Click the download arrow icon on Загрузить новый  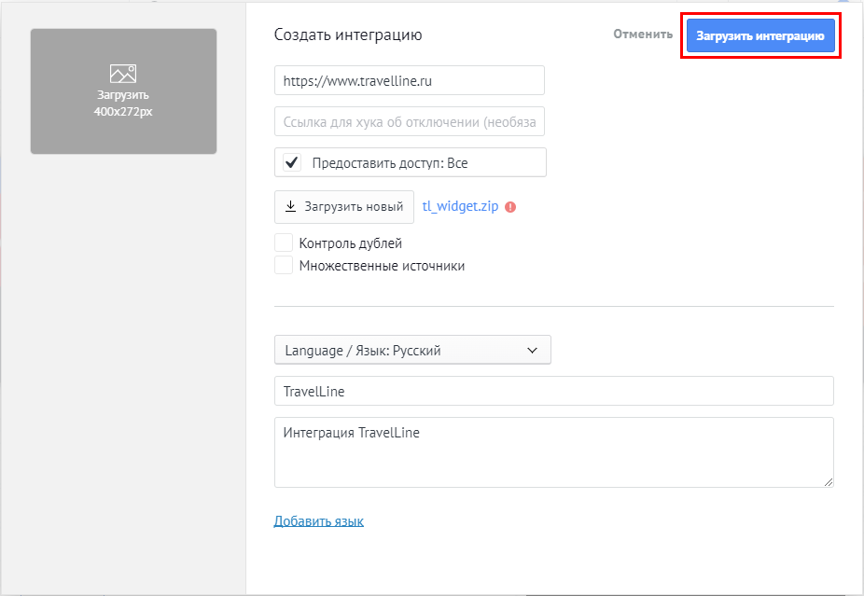pyautogui.click(x=290, y=206)
